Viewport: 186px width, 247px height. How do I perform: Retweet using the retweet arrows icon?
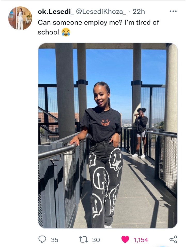84,240
